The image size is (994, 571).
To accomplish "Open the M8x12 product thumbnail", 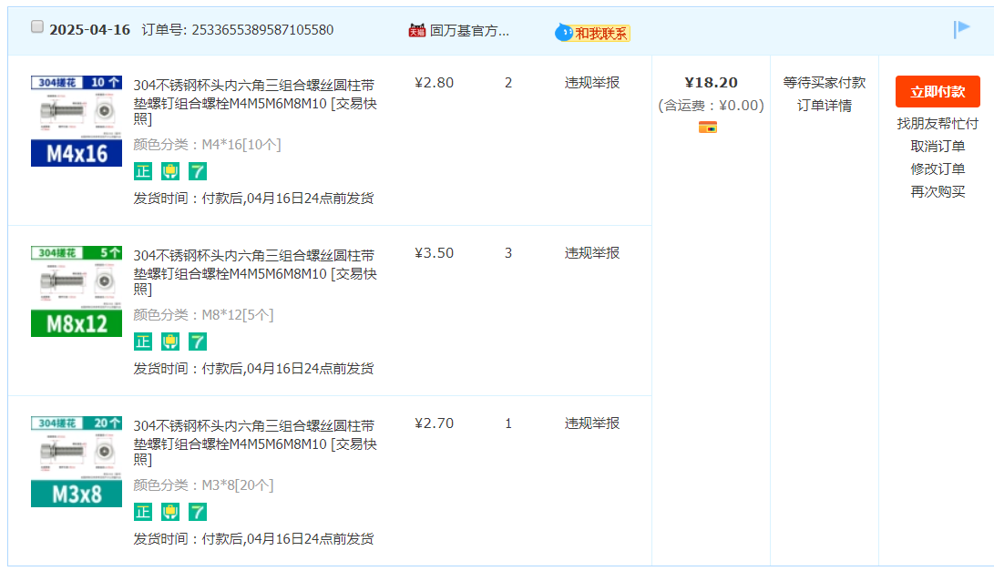I will (x=77, y=291).
